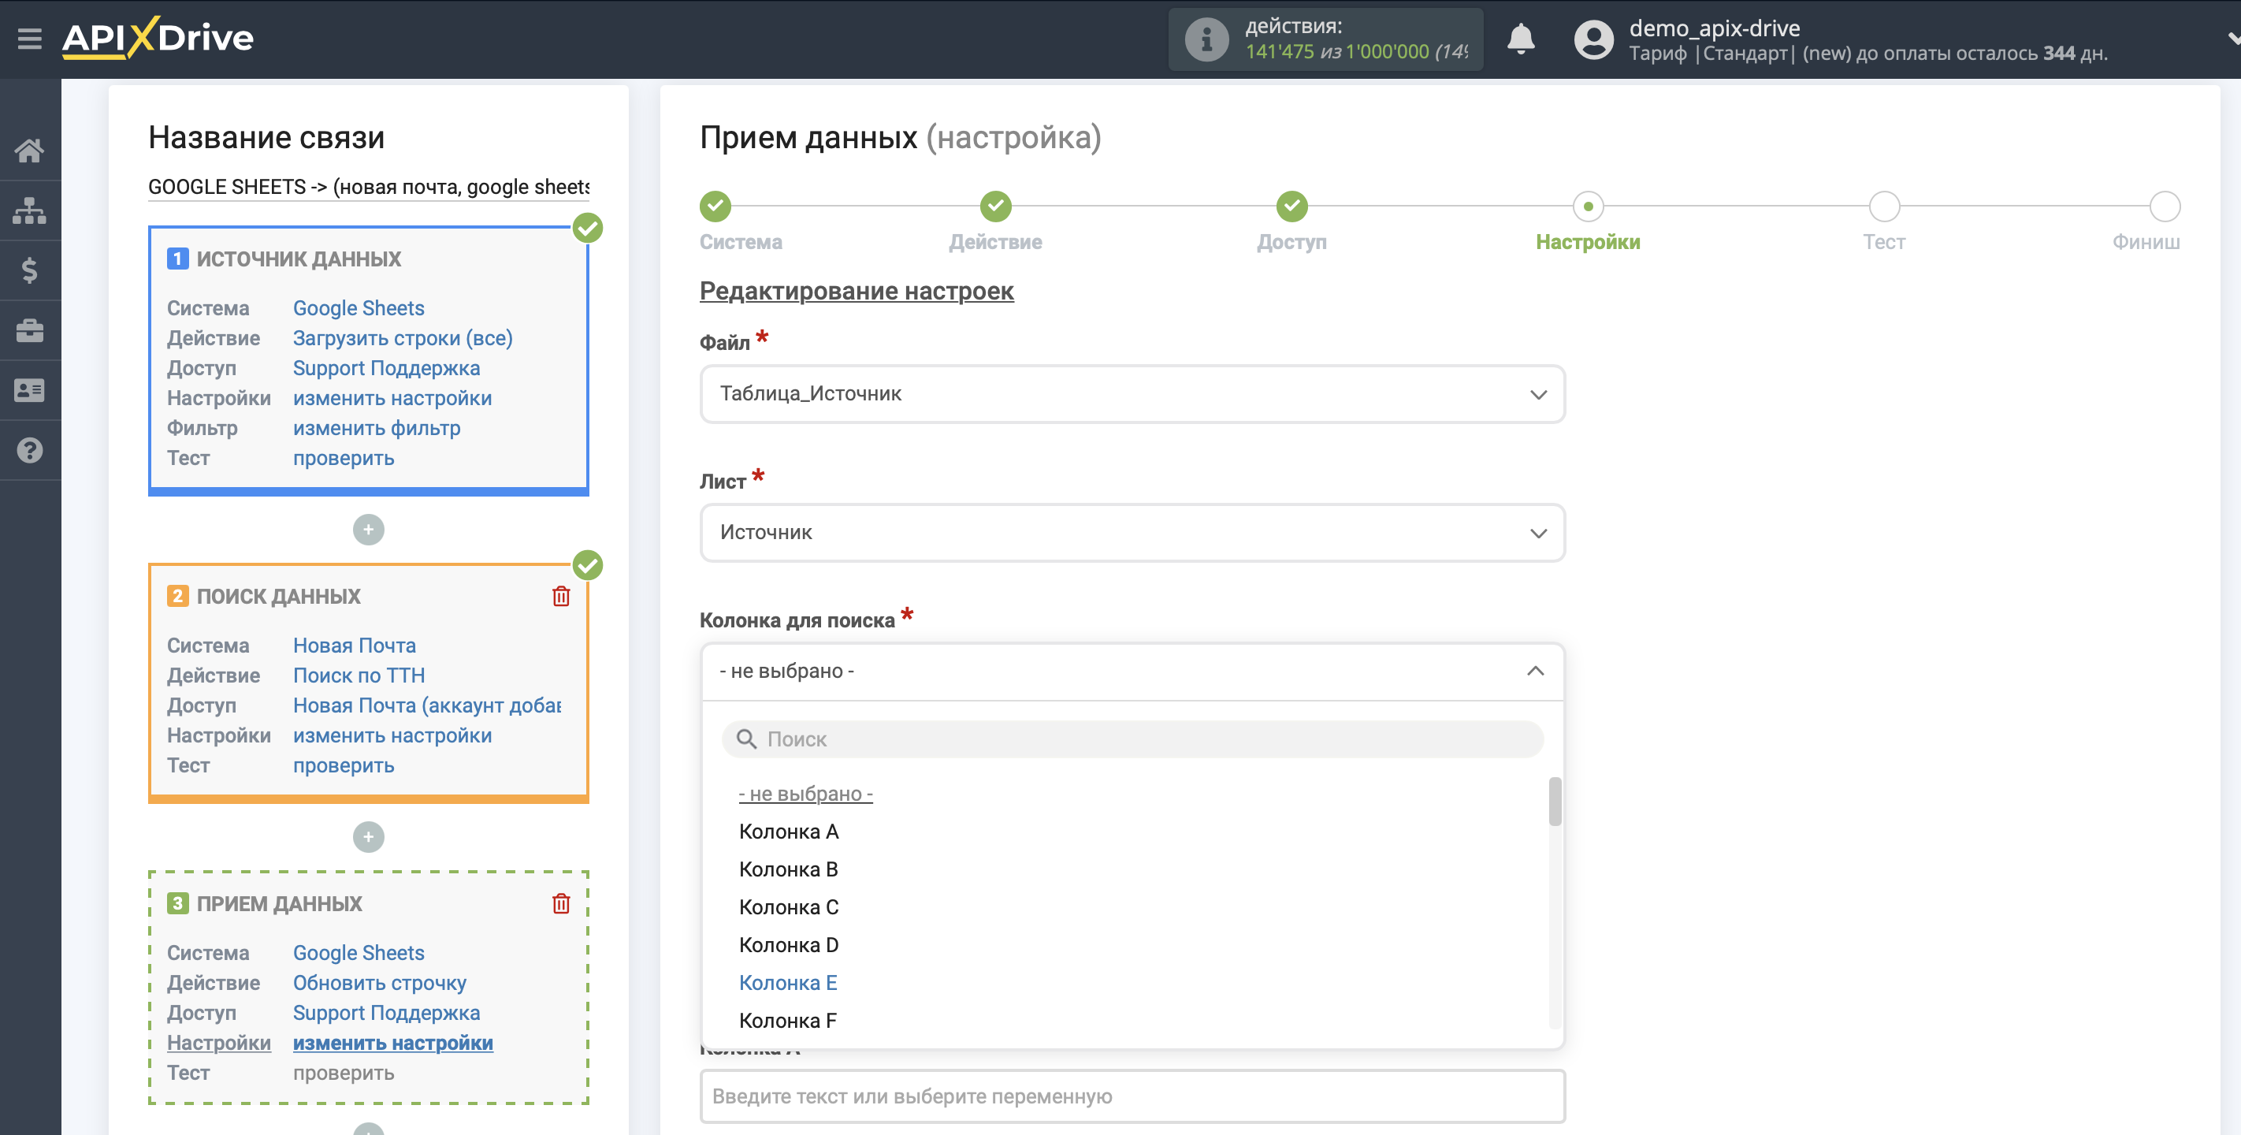Click Google Sheets link in ПРИЕМ ДАННЫХ
2241x1135 pixels.
coord(359,952)
